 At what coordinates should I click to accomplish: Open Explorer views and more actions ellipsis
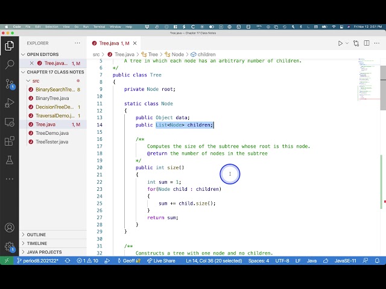(x=77, y=43)
